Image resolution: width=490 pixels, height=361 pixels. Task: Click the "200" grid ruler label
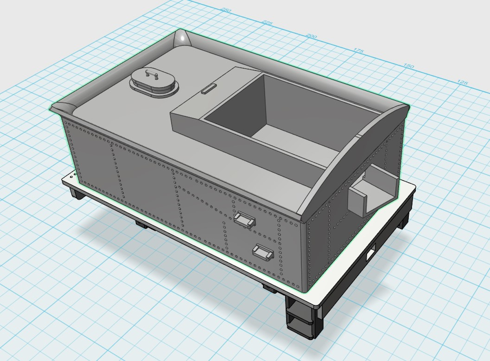[312, 36]
